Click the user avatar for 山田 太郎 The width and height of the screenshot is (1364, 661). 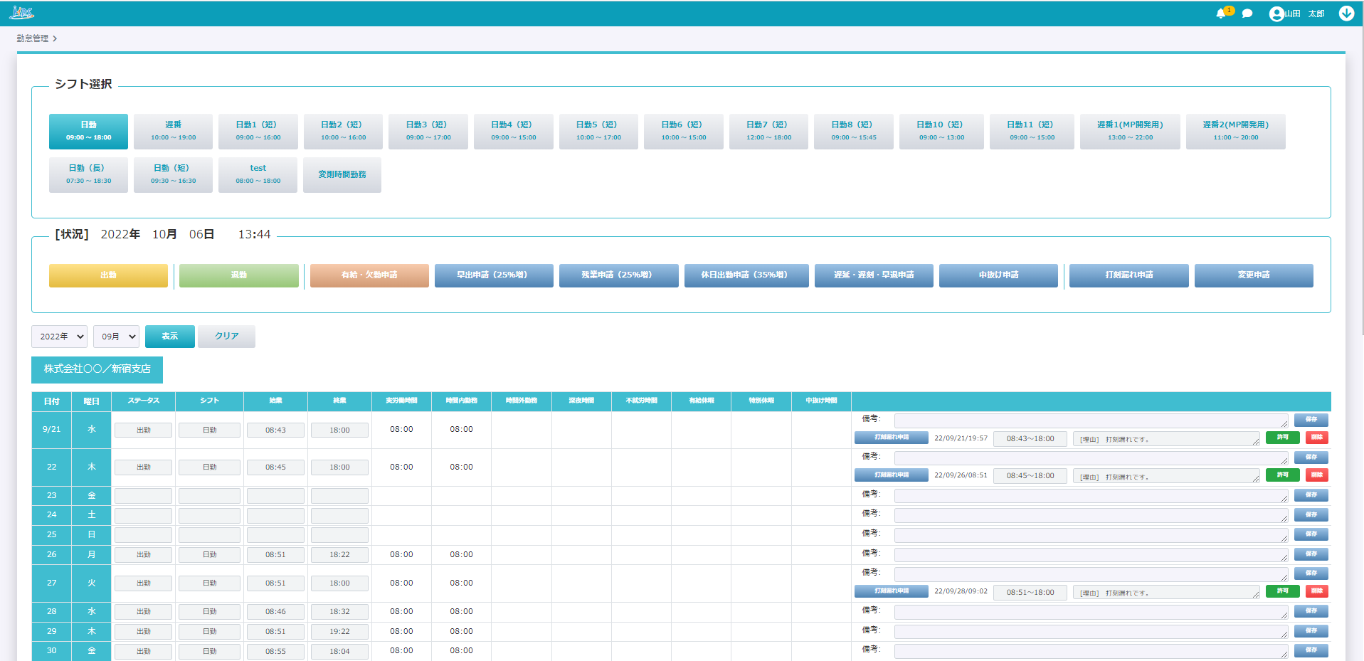click(1276, 14)
